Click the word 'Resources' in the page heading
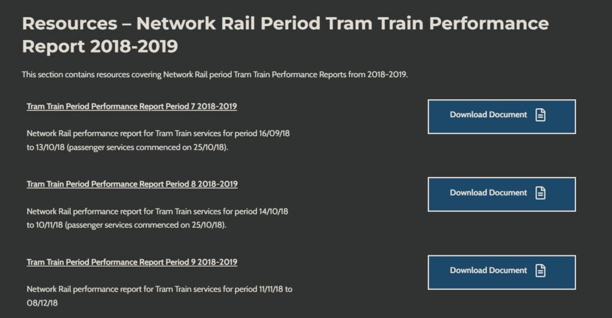The height and width of the screenshot is (318, 612). pos(68,24)
